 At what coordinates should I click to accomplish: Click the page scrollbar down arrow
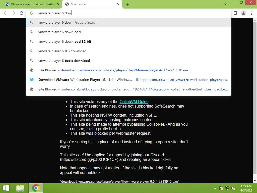[255, 181]
